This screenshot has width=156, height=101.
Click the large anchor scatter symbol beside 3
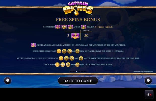click(75, 36)
